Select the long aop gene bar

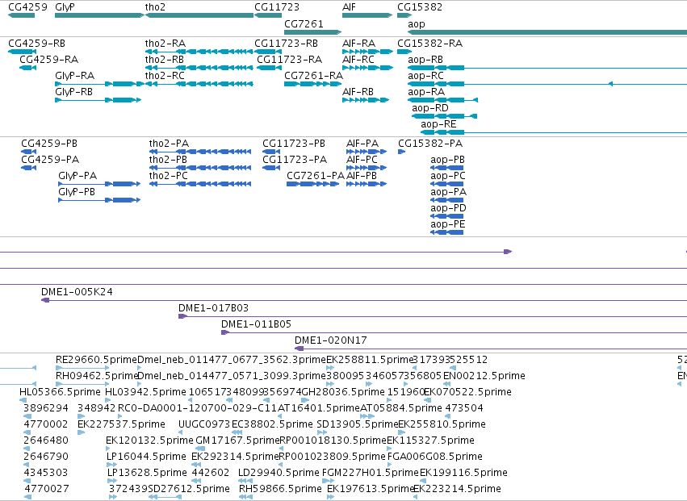click(547, 32)
